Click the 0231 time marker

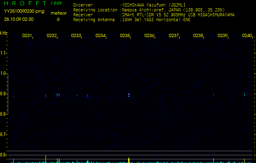(x=27, y=35)
